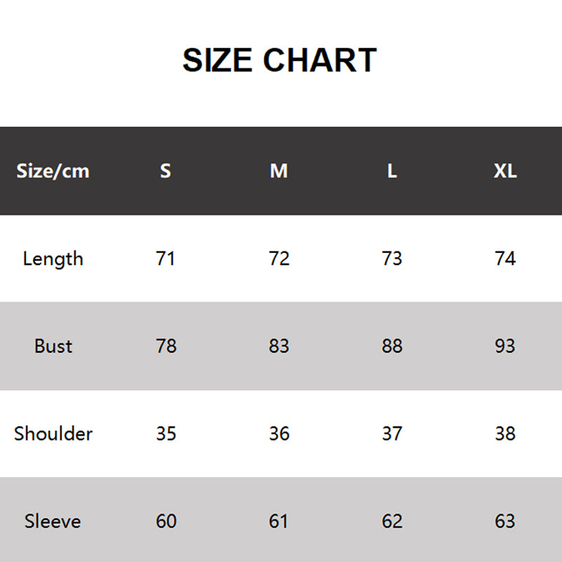Viewport: 562px width, 562px height.
Task: Click the M size column header
Action: pos(279,171)
